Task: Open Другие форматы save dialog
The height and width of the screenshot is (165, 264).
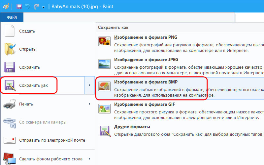Action: coord(132,127)
